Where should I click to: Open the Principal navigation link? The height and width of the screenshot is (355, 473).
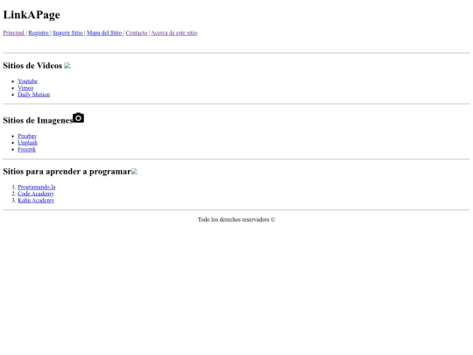coord(14,33)
